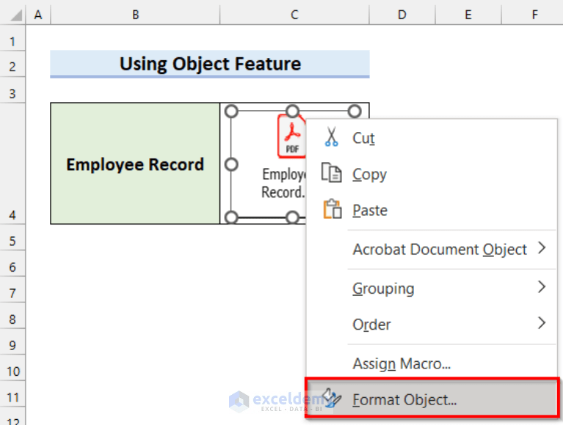
Task: Select row 8 header
Action: pyautogui.click(x=12, y=316)
